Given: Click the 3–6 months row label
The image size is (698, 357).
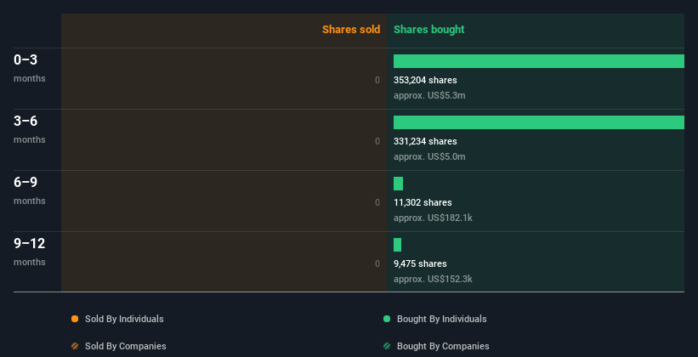Looking at the screenshot, I should tap(30, 129).
